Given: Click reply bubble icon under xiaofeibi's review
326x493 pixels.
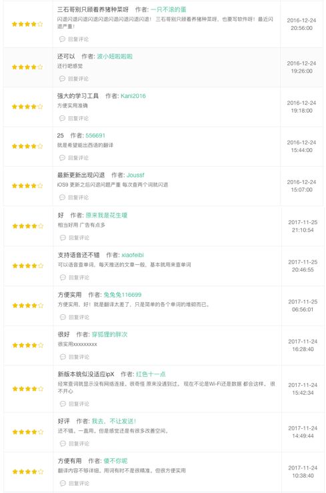Looking at the screenshot, I should [63, 278].
